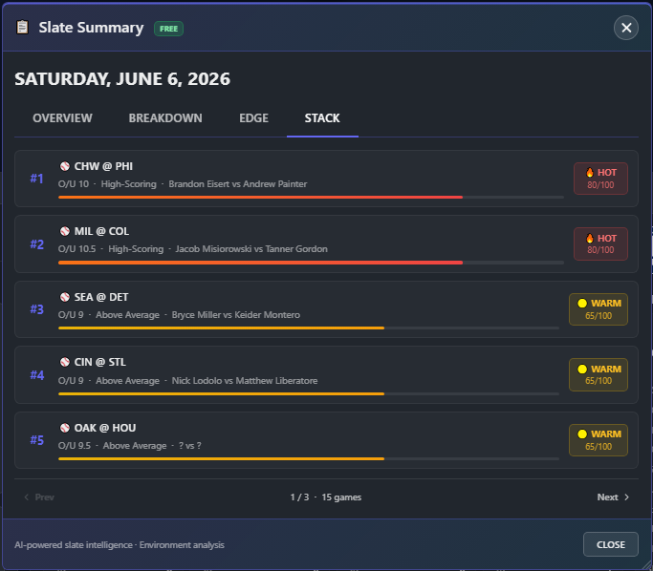Image resolution: width=653 pixels, height=571 pixels.
Task: Click the #3 rank label
Action: point(36,309)
